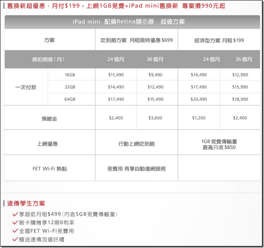Click 1GB 免費傳輸量 最高只收$850 cell
264x248 pixels.
click(x=219, y=144)
